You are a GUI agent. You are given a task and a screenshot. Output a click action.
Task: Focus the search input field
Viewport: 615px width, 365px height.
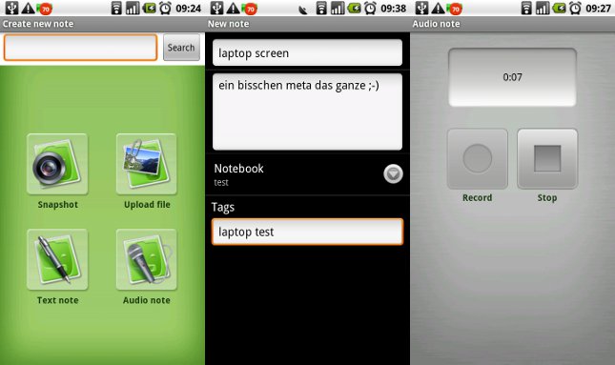80,48
